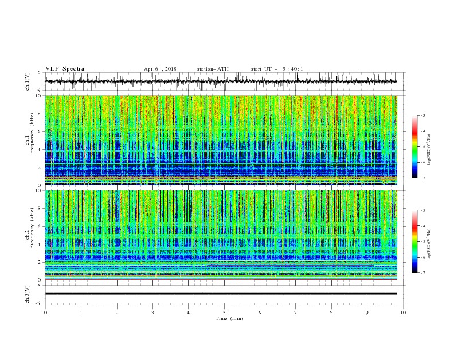The image size is (454, 351).
Task: Click the '-3' label on upper colorbar
Action: pyautogui.click(x=422, y=115)
